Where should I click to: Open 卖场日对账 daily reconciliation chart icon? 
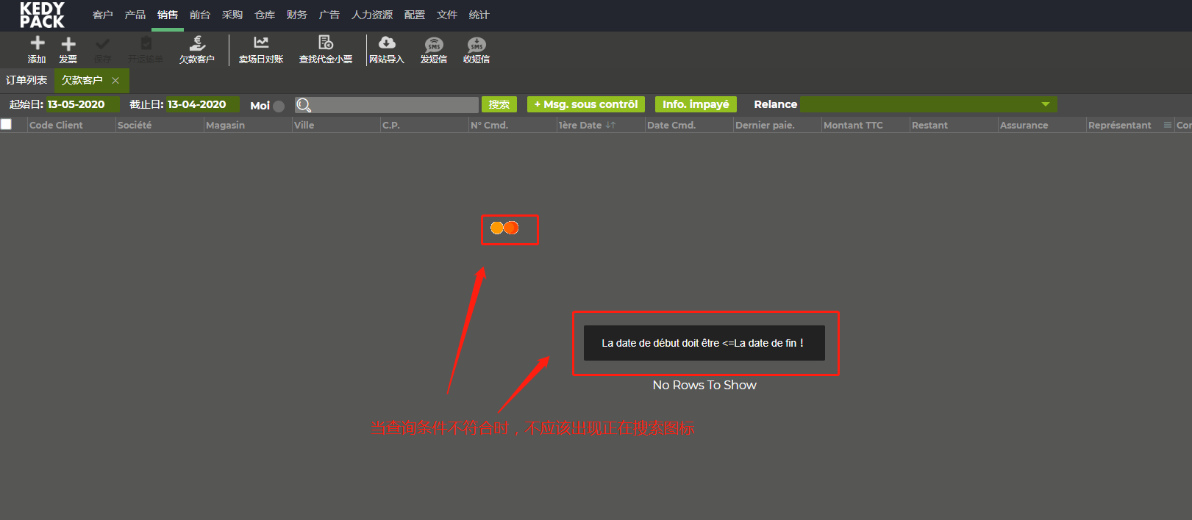pyautogui.click(x=261, y=43)
